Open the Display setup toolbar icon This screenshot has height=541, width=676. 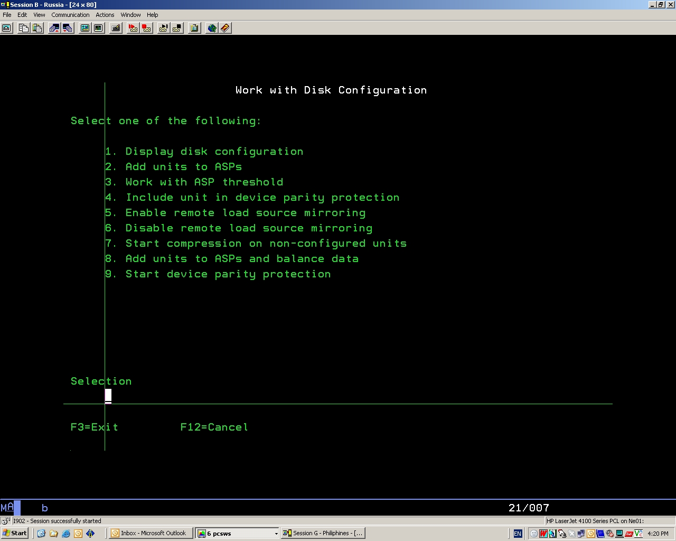(84, 28)
